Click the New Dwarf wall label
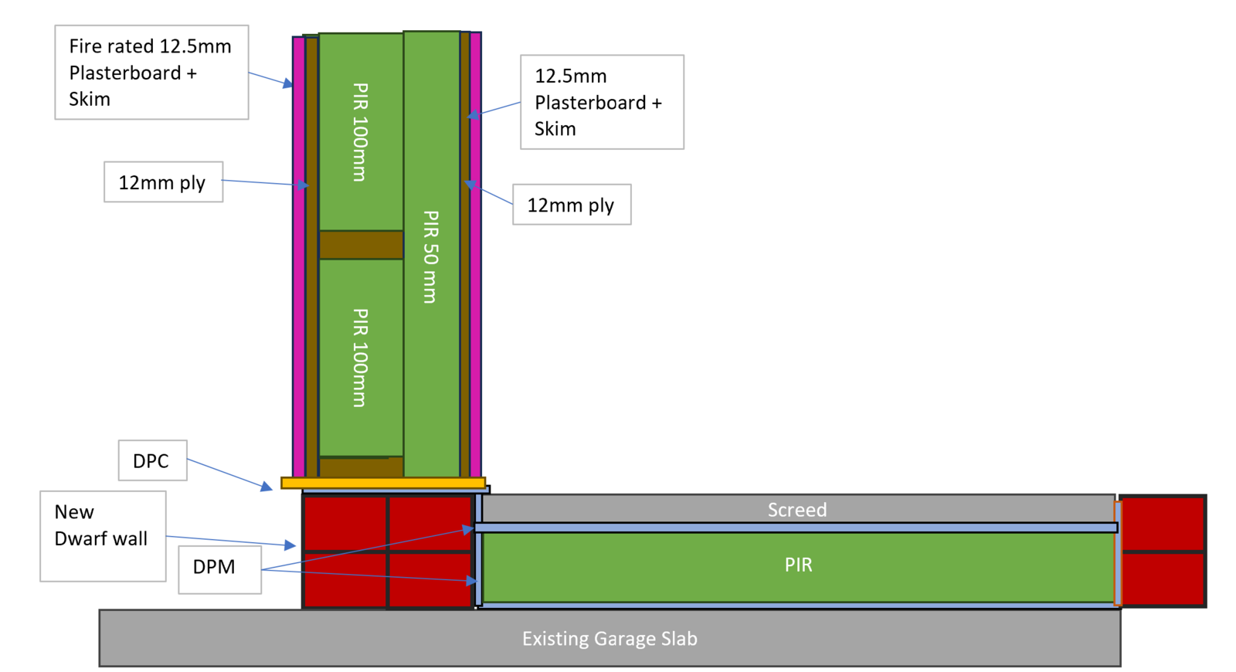 [102, 535]
